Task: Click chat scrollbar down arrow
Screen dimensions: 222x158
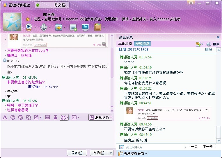Action: coord(112,107)
